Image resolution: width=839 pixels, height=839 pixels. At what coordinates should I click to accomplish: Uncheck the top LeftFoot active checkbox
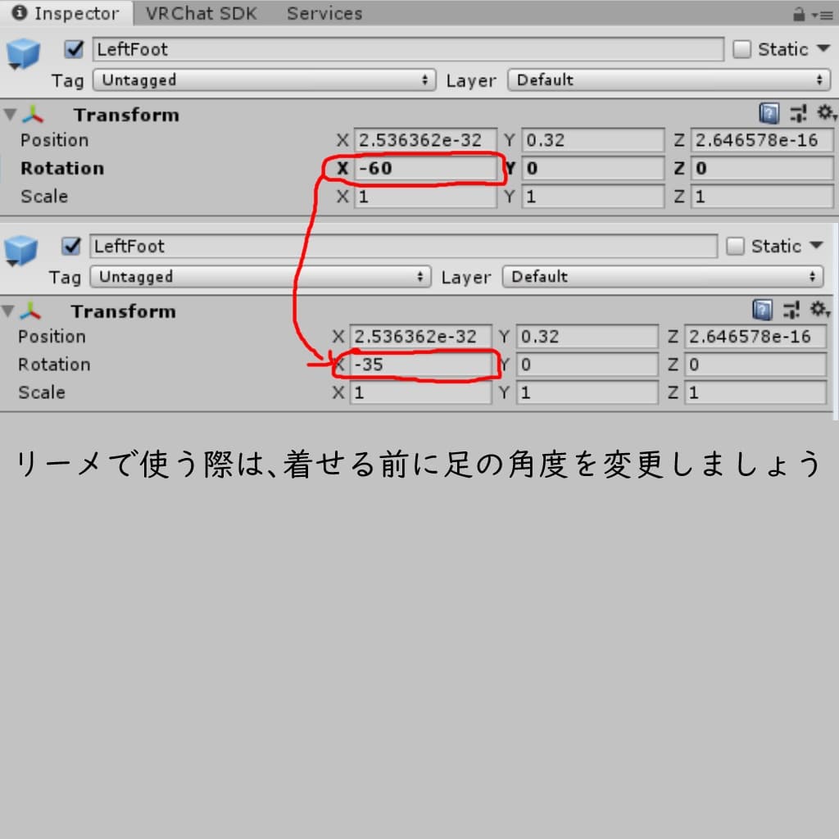point(72,48)
